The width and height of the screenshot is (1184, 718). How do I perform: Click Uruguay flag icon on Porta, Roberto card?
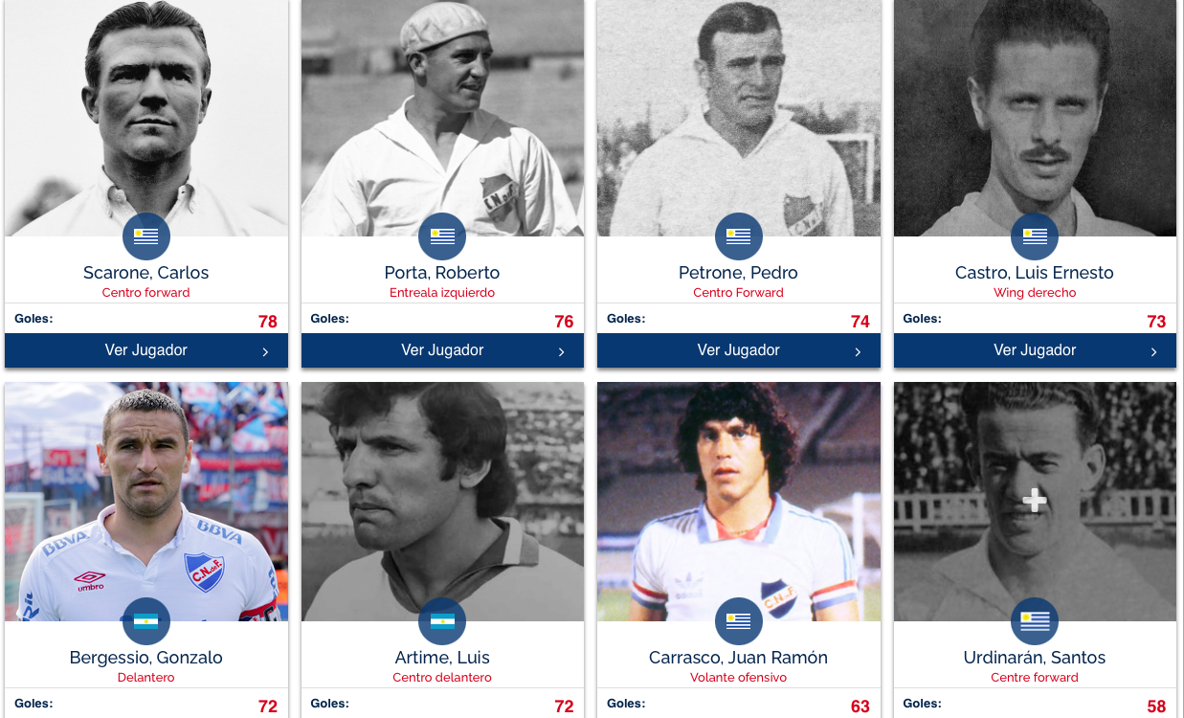tap(442, 236)
